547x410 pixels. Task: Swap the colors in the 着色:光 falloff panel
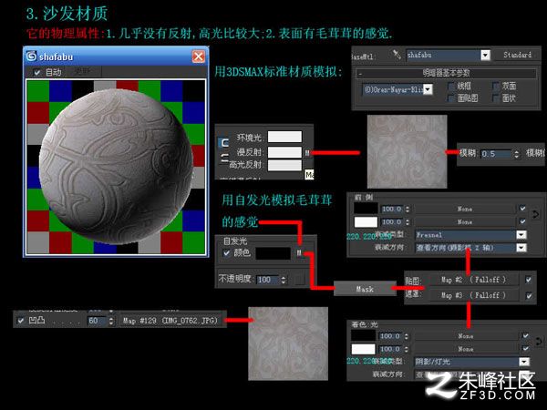(539, 341)
